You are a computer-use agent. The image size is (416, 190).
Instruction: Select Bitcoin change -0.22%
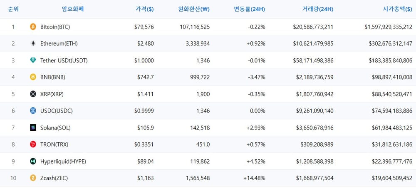tap(256, 27)
